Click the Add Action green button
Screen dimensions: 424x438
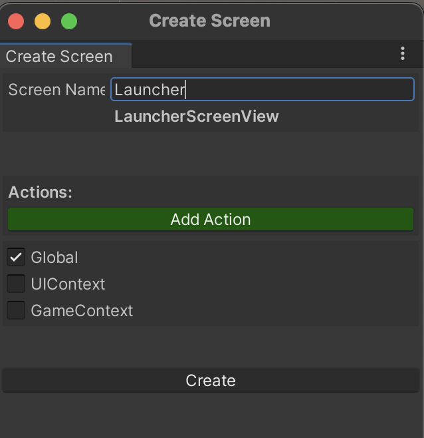(211, 219)
